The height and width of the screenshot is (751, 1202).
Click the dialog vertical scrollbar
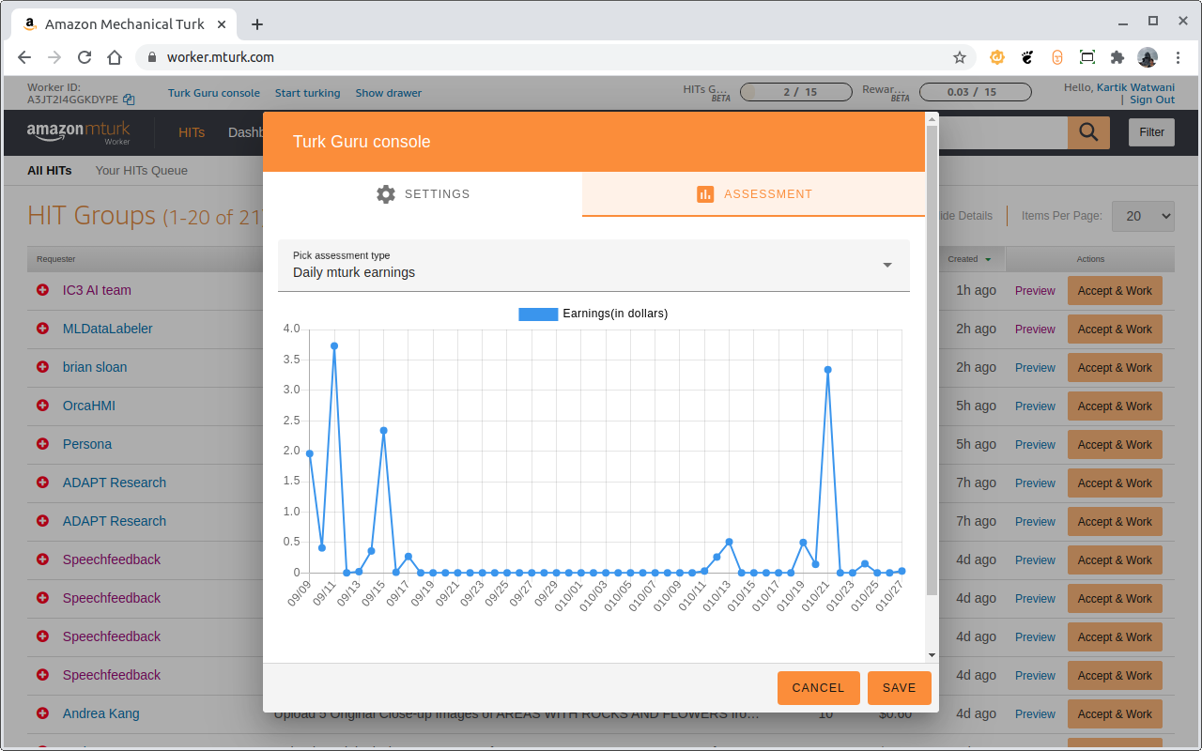tap(932, 361)
